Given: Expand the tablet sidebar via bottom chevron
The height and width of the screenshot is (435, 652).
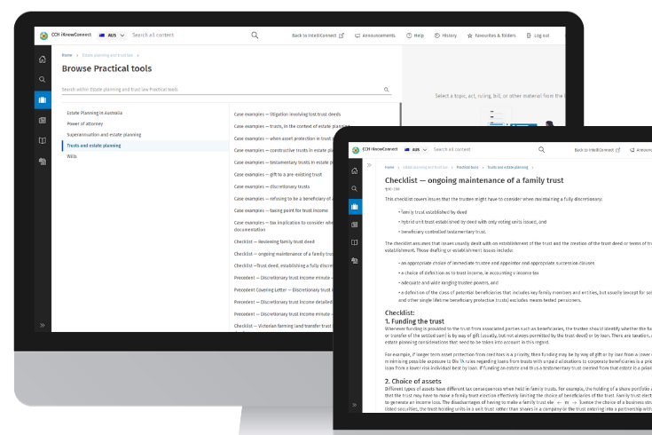Looking at the screenshot, I should [355, 405].
